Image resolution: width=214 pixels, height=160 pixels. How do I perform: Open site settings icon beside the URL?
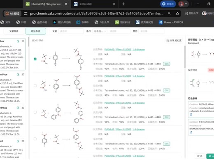pos(26,14)
